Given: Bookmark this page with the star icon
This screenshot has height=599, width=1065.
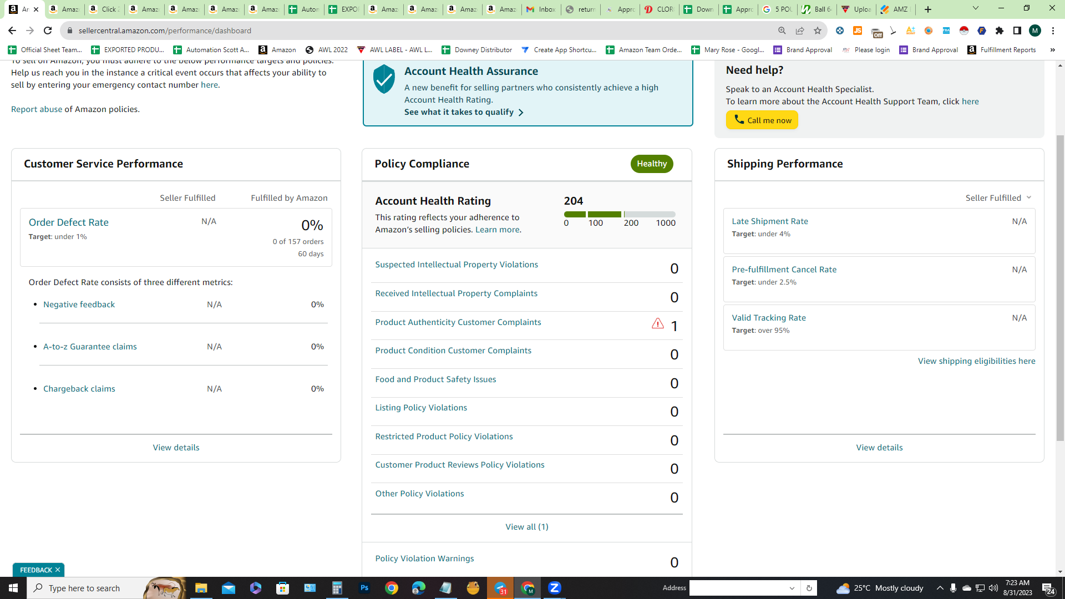Looking at the screenshot, I should [818, 31].
